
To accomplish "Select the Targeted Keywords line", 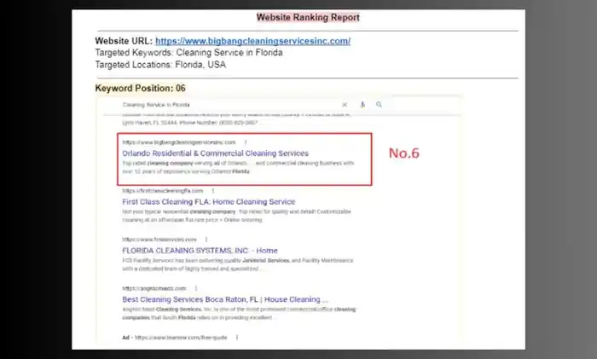I will pyautogui.click(x=188, y=53).
